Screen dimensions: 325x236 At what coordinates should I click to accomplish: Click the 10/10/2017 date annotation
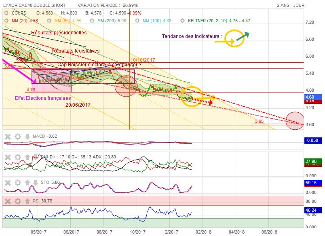143,60
